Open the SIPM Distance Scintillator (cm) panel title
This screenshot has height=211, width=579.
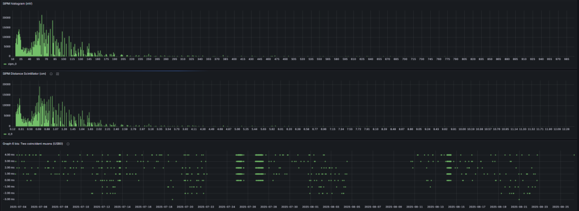pos(24,74)
